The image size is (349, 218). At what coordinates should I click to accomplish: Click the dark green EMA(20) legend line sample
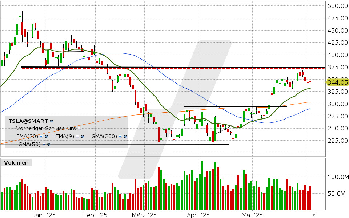12,136
